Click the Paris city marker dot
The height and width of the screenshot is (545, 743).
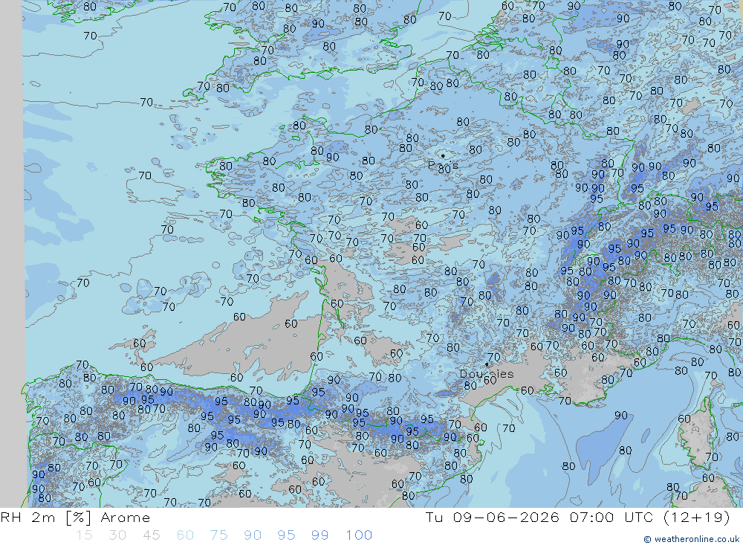(x=443, y=155)
